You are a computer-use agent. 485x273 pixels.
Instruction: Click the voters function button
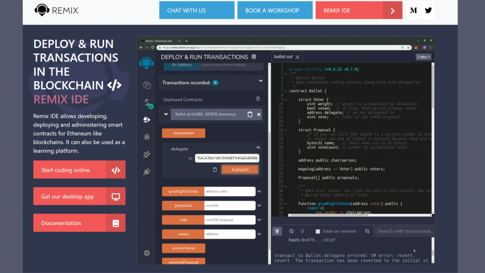pos(183,234)
